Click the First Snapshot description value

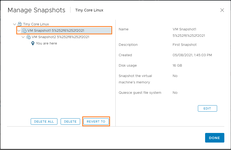click(185, 45)
